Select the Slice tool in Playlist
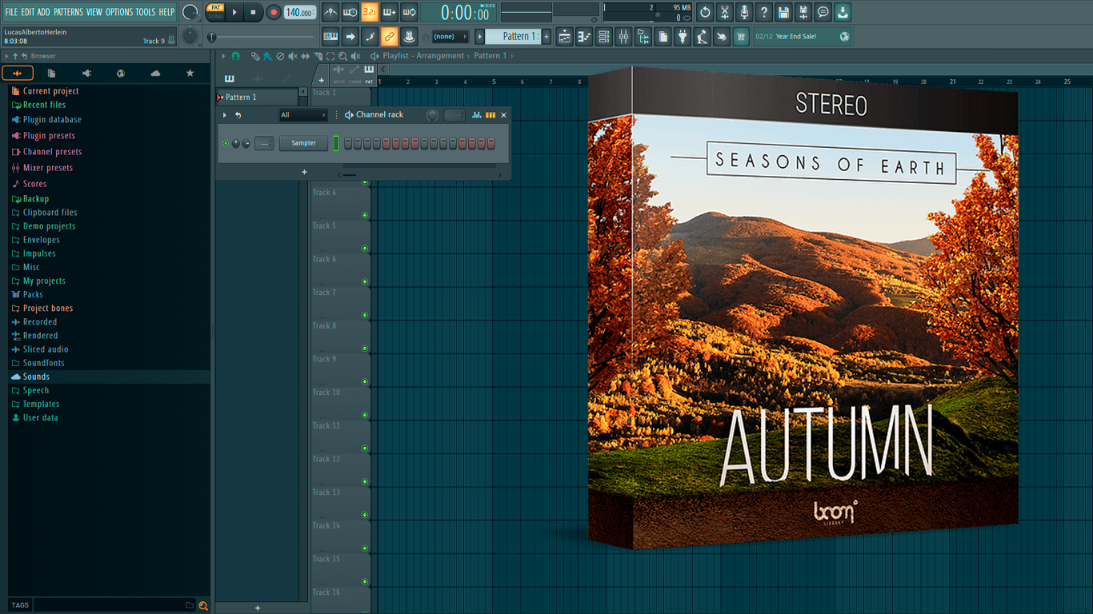The height and width of the screenshot is (614, 1093). point(318,56)
